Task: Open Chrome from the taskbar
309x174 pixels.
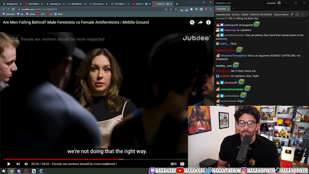Action: [x=11, y=171]
